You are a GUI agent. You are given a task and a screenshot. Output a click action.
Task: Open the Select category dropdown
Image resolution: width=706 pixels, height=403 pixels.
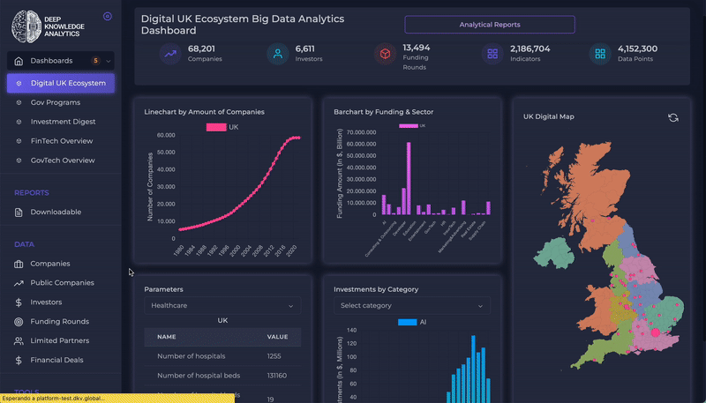[x=412, y=306]
